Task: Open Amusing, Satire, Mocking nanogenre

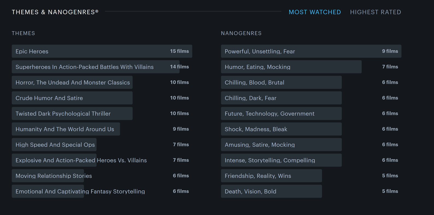Action: 260,145
